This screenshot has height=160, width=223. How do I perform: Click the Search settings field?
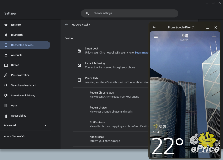tap(129, 13)
